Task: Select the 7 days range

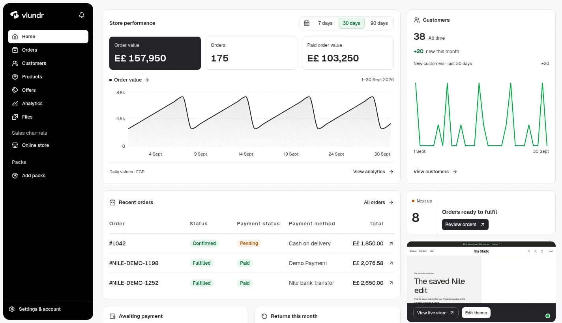Action: coord(325,23)
